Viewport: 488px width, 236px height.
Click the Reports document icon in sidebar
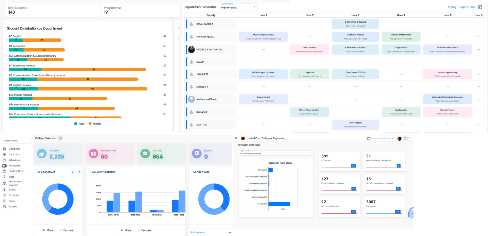(4, 206)
